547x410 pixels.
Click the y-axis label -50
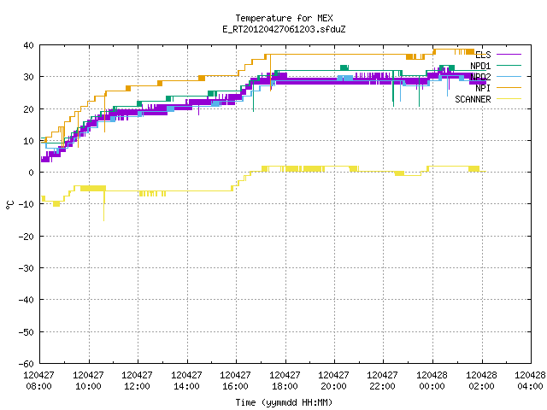point(26,332)
